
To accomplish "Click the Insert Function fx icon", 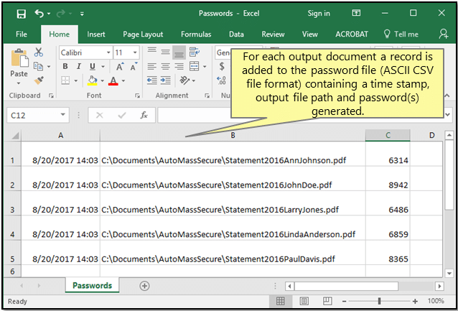I will point(144,116).
